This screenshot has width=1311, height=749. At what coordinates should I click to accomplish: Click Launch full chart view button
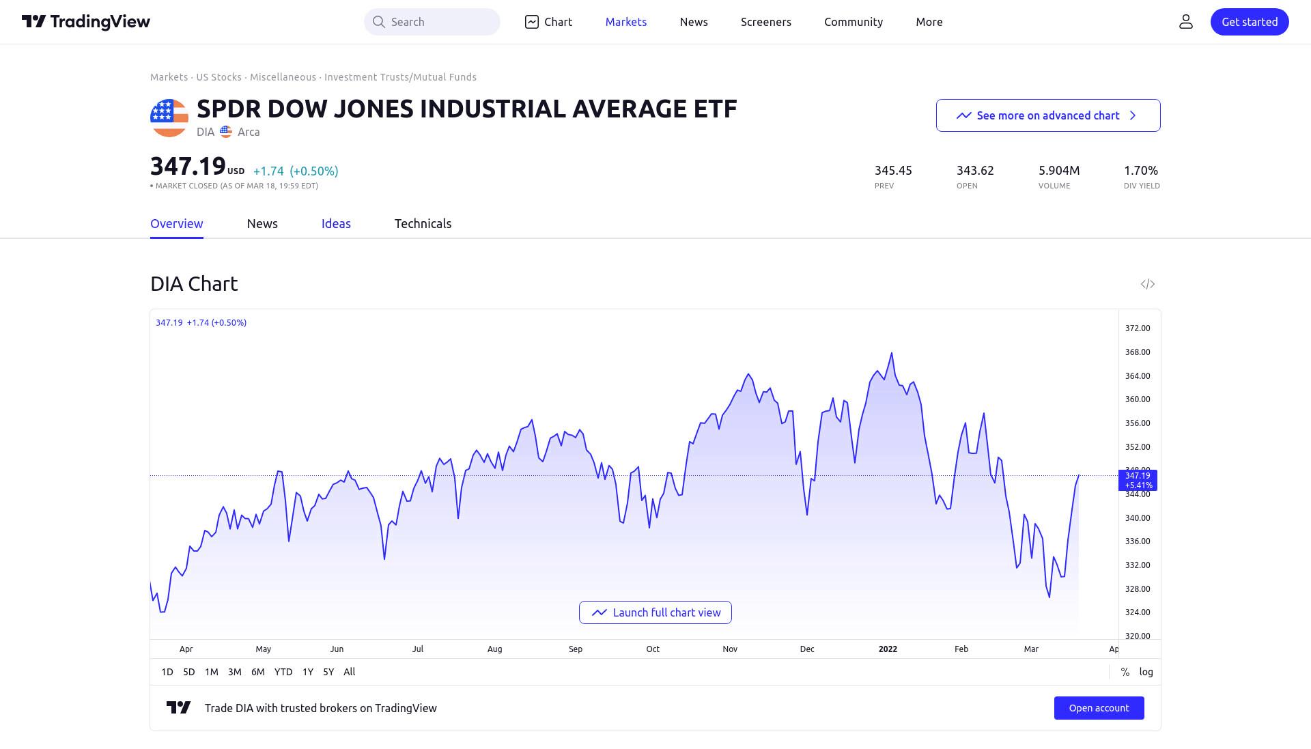pos(655,612)
